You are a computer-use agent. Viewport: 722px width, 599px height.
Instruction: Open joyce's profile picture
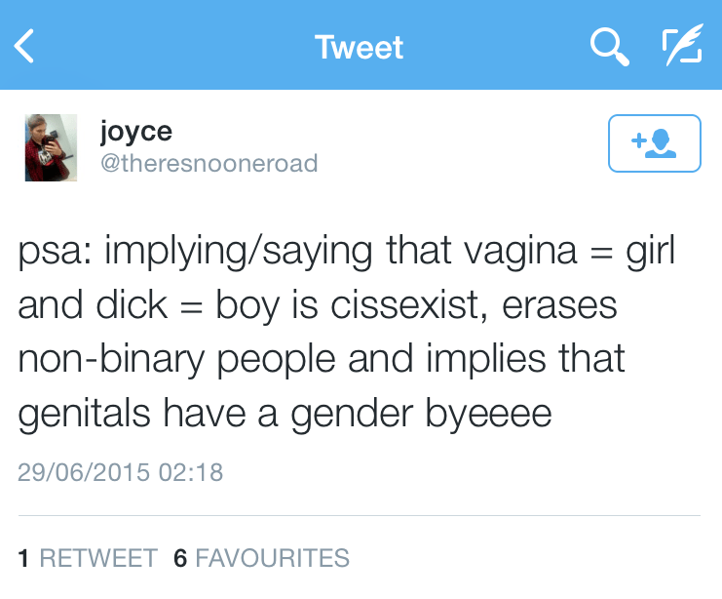click(51, 147)
